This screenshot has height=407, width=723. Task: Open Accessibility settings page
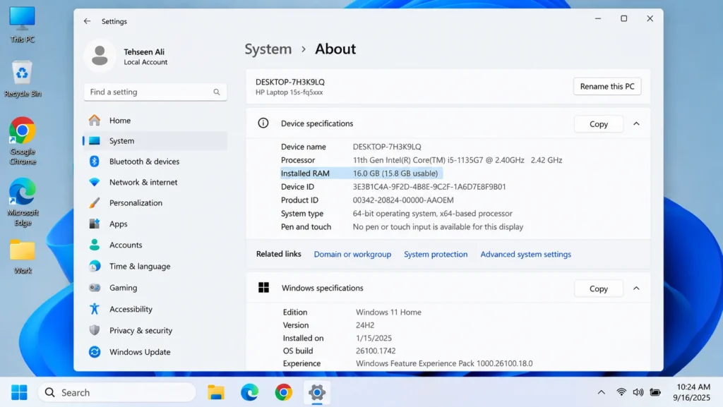tap(155, 309)
